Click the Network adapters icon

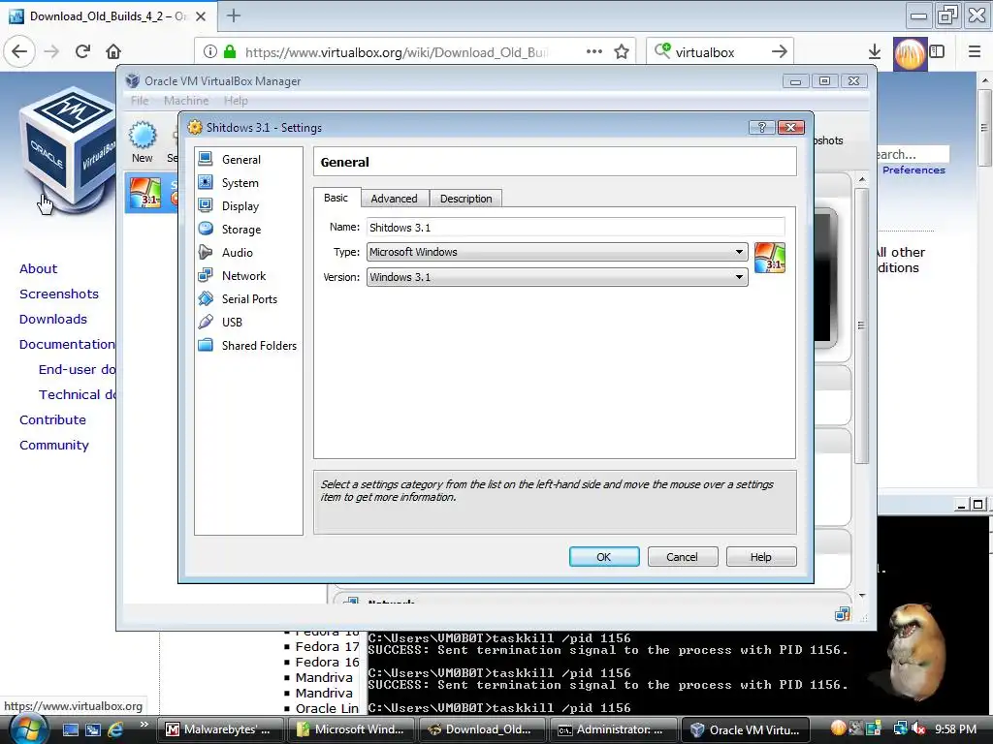pyautogui.click(x=206, y=275)
